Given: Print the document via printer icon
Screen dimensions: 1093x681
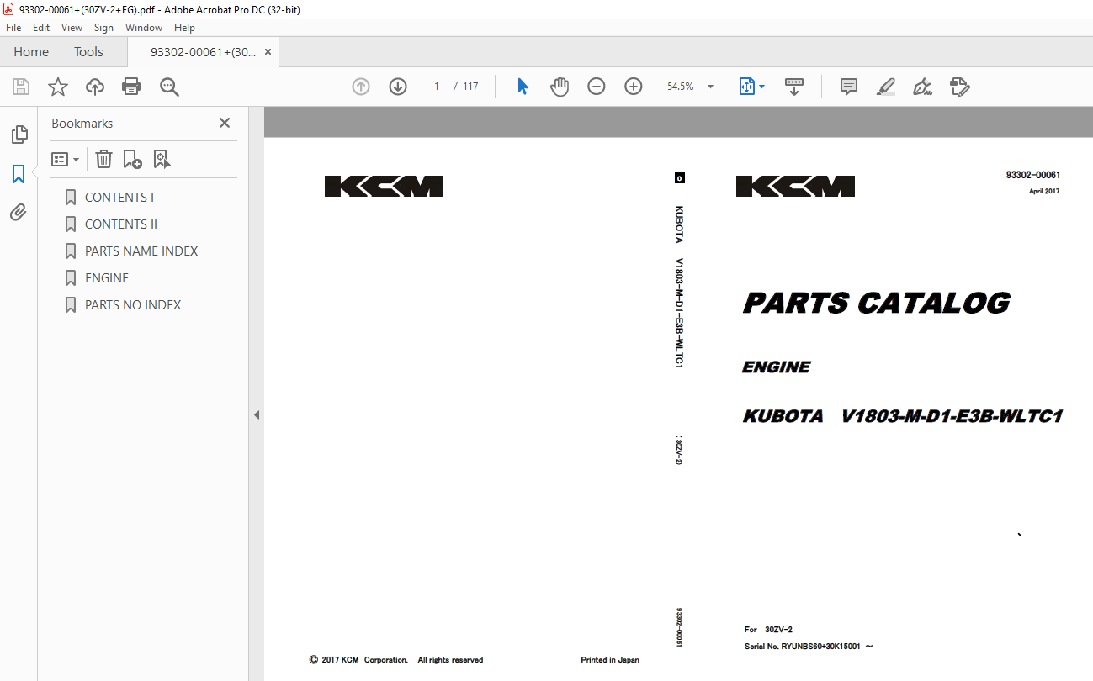Looking at the screenshot, I should (x=131, y=87).
